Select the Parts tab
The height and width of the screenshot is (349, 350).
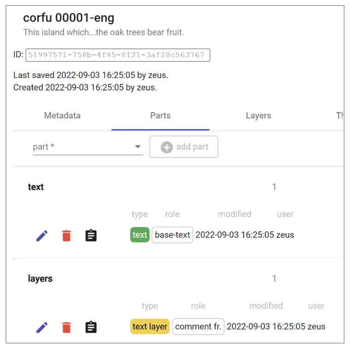pos(161,116)
